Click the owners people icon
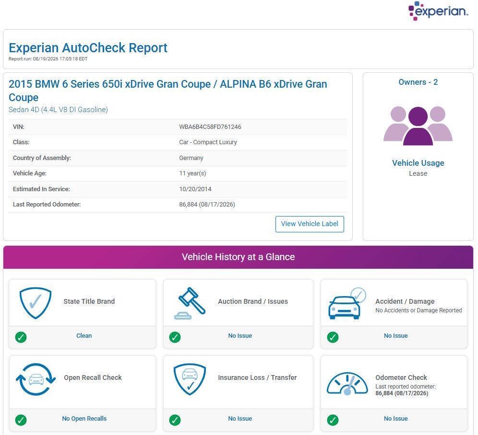The image size is (478, 435). coord(418,126)
